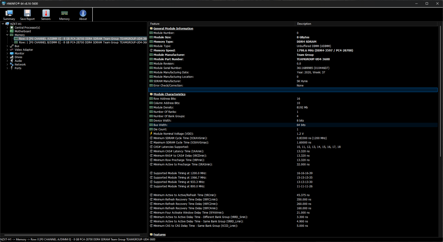Click the 1798.6 MHz memory speed value
The height and width of the screenshot is (242, 443).
pyautogui.click(x=325, y=50)
